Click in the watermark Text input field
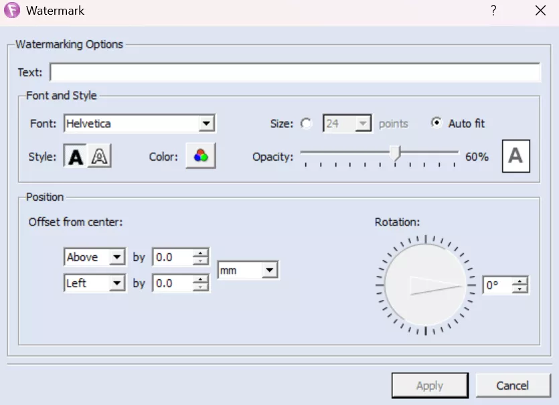This screenshot has width=559, height=405. tap(295, 72)
